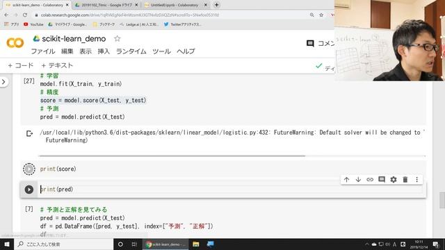Image resolution: width=445 pixels, height=250 pixels.
Task: Open the Windows Start menu
Action: coord(7,244)
